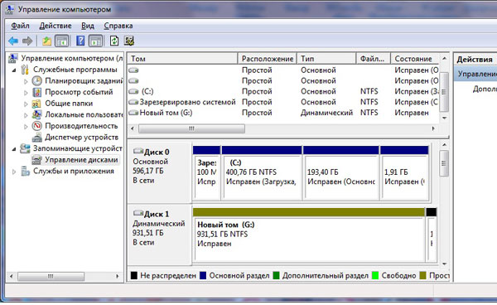Click the Запоминающие устройства icon
The image size is (497, 305).
point(26,148)
